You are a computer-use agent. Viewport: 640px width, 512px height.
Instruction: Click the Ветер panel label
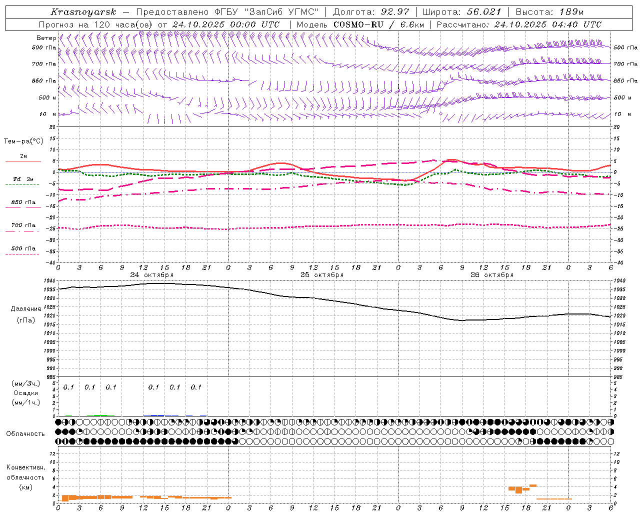click(46, 38)
